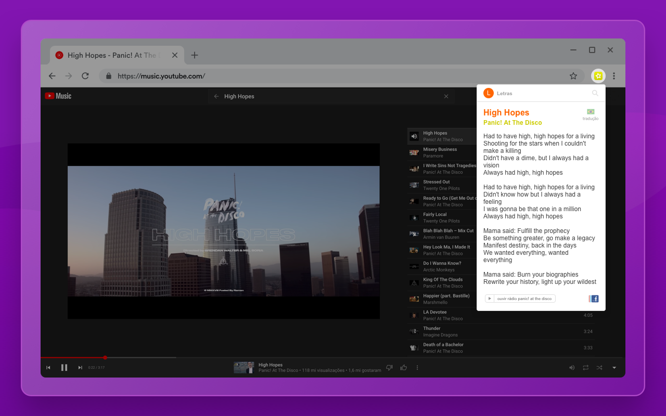This screenshot has height=416, width=666.
Task: Toggle shuffle mode
Action: point(599,368)
